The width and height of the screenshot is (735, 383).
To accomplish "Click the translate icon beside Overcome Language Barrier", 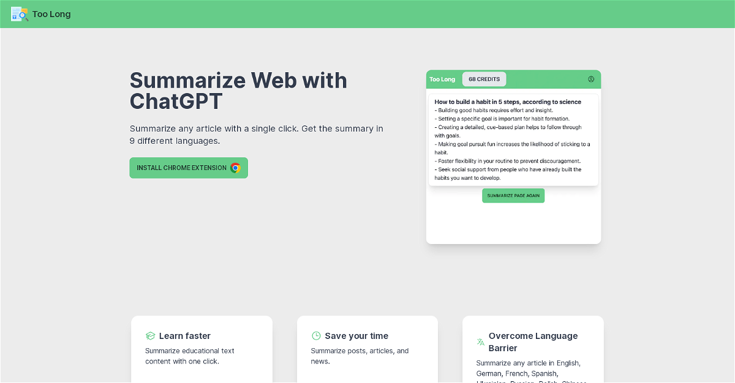I will click(481, 342).
